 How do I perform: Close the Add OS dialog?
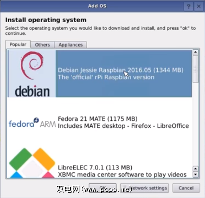point(199,6)
